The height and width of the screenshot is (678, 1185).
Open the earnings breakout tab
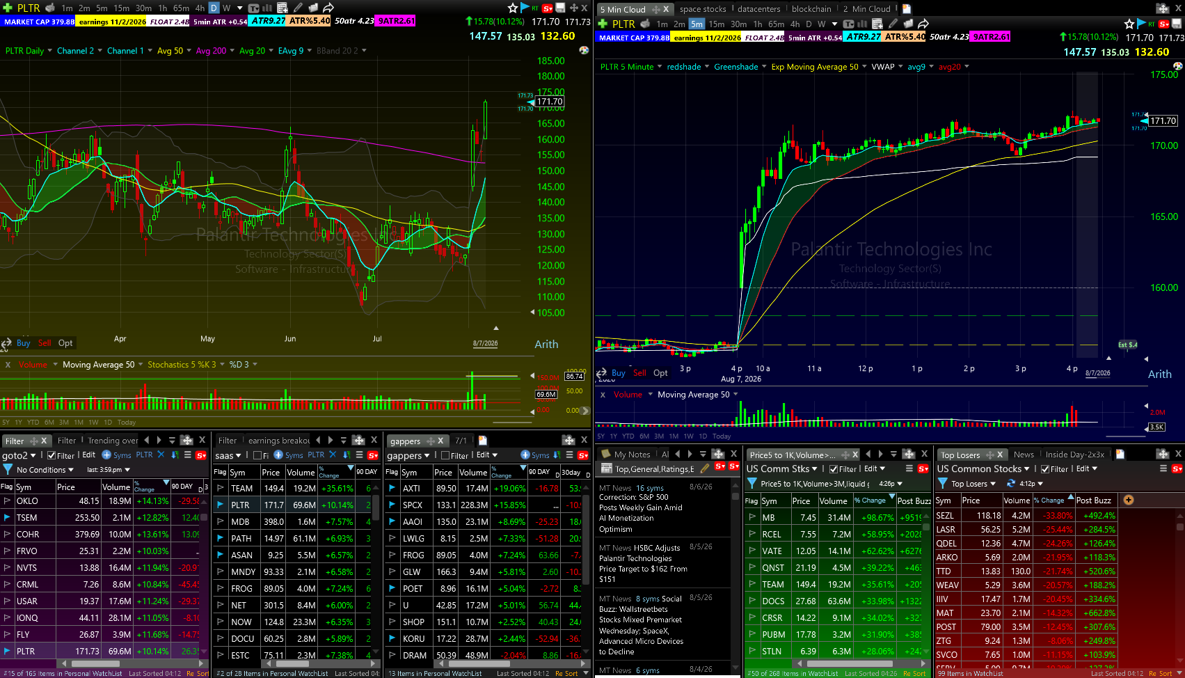pos(279,441)
